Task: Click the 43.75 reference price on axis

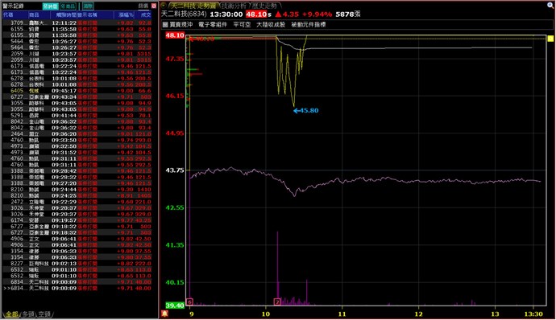Action: click(175, 170)
